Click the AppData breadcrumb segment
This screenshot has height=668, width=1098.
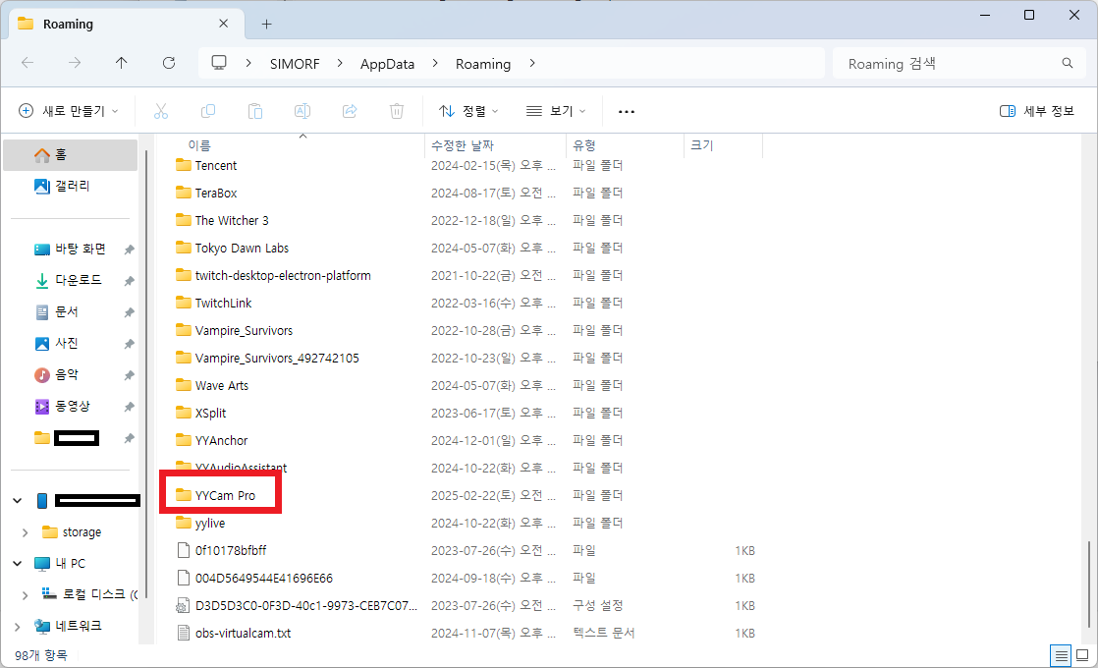pyautogui.click(x=387, y=63)
